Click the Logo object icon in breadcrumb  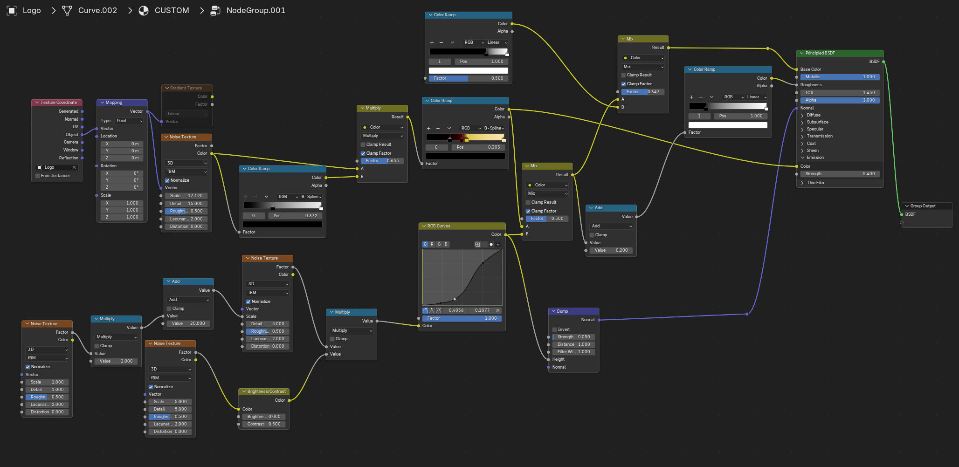[12, 10]
